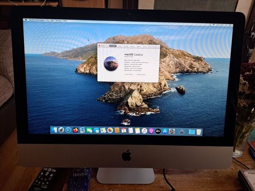Image resolution: width=255 pixels, height=191 pixels.
Task: Open Photos app from the Dock
Action: coord(110,130)
